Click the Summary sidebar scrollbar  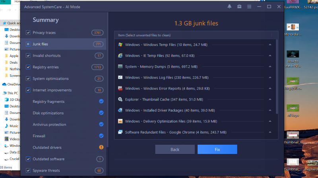107,81
